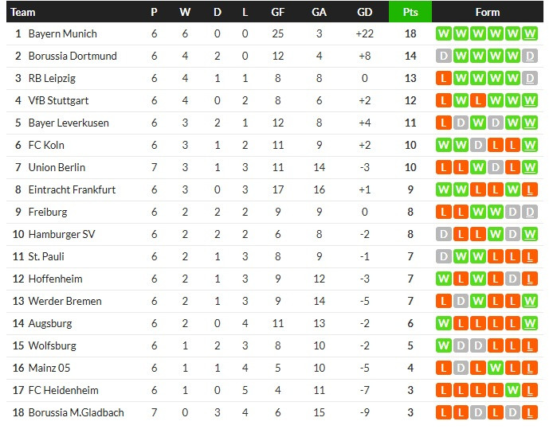Click Borussia Dortmund's oldest draw form badge
This screenshot has width=557, height=433.
tap(443, 56)
